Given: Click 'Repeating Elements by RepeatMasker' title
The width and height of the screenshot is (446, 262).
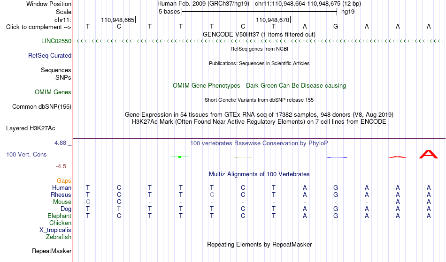Looking at the screenshot, I should coord(260,244).
